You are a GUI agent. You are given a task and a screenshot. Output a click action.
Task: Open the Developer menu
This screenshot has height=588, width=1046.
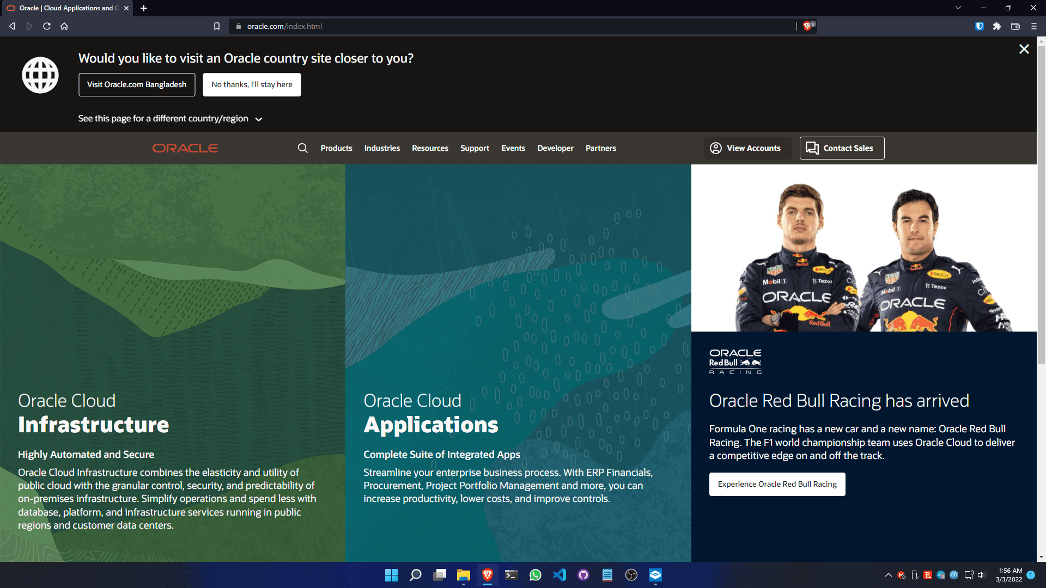[x=555, y=148]
